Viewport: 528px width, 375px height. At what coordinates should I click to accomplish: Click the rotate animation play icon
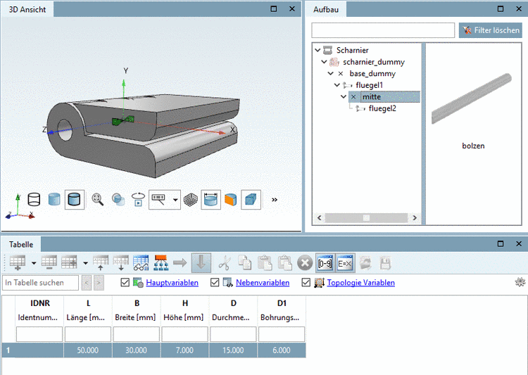138,200
